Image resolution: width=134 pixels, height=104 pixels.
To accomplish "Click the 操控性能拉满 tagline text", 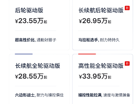I will [x=90, y=95].
